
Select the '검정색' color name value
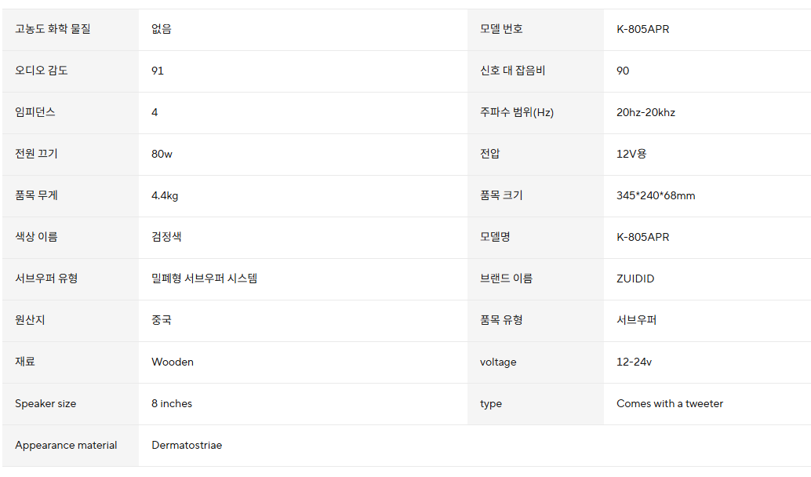click(166, 237)
